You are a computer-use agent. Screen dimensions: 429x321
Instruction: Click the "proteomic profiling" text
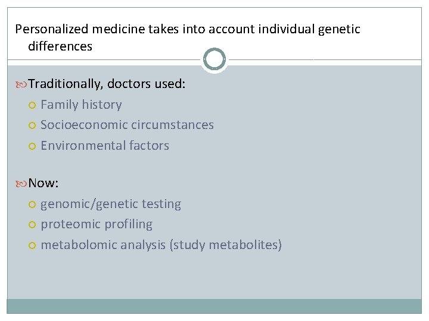click(97, 224)
